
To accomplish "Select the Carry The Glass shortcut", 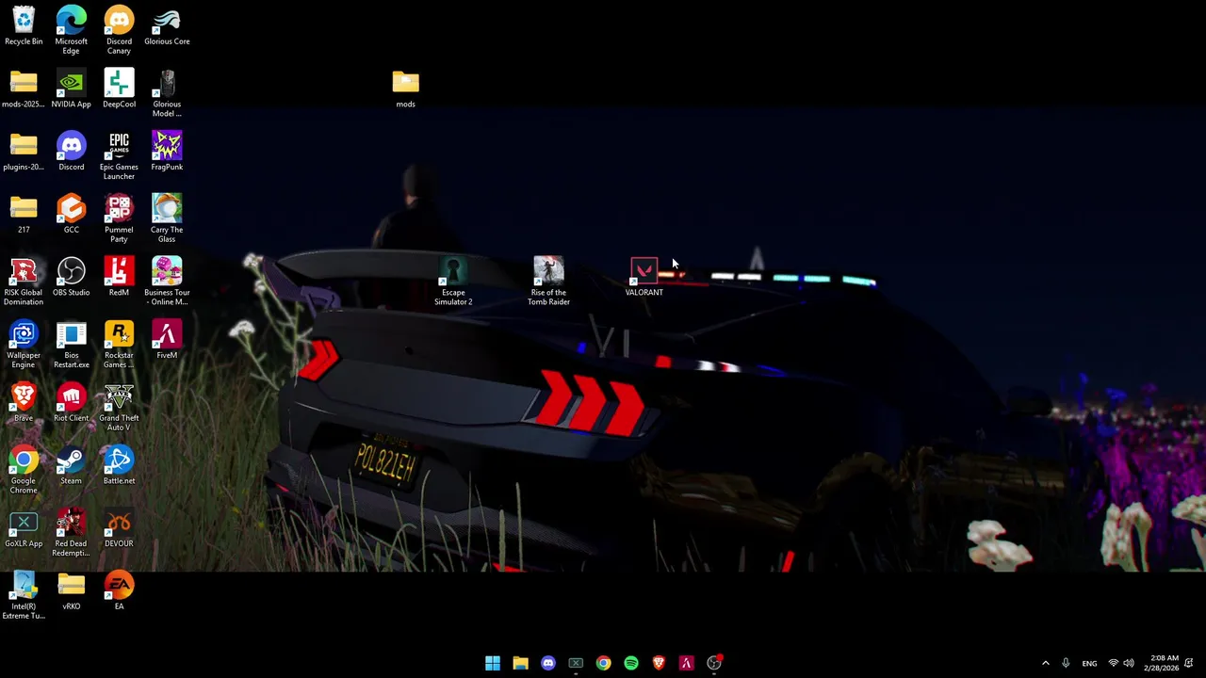I will (x=167, y=219).
